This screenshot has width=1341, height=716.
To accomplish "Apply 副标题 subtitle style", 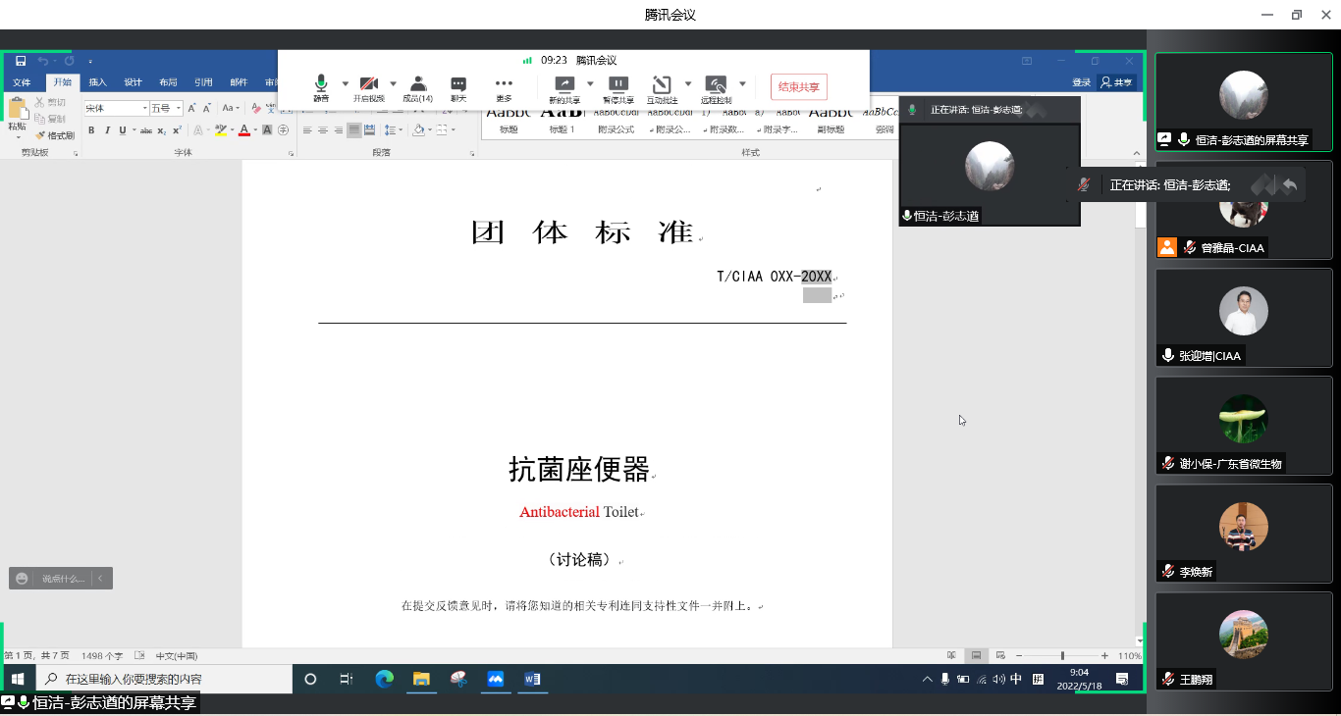I will (831, 121).
